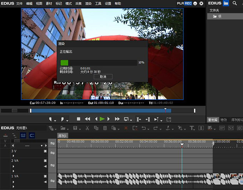
Task: Toggle the group/link mode button
Action: click(23, 135)
